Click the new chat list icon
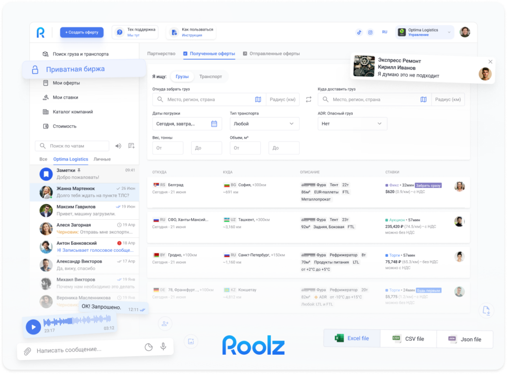Image resolution: width=507 pixels, height=374 pixels. click(x=131, y=146)
